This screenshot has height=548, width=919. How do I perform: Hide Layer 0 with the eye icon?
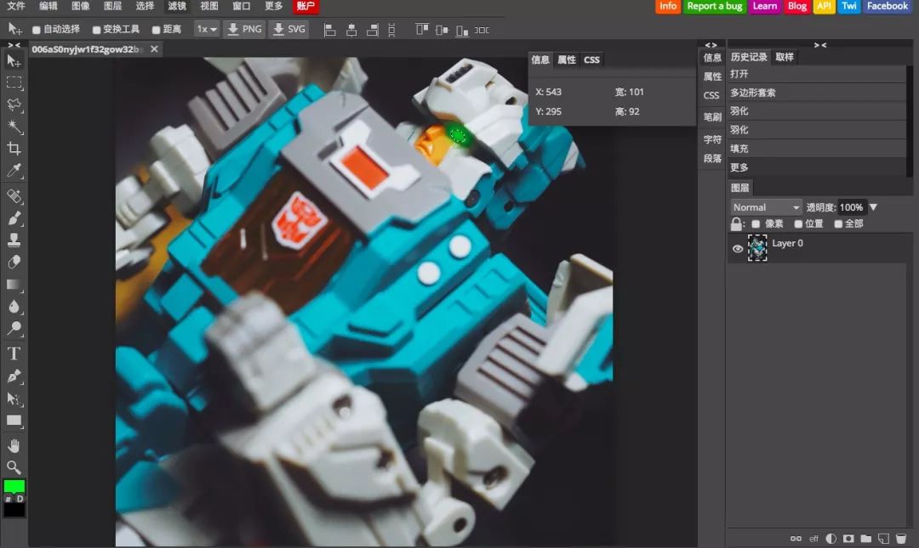click(x=738, y=248)
